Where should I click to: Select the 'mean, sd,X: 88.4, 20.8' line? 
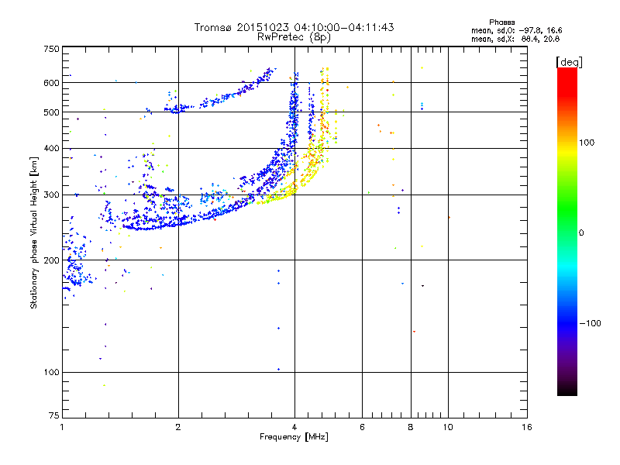tap(515, 39)
